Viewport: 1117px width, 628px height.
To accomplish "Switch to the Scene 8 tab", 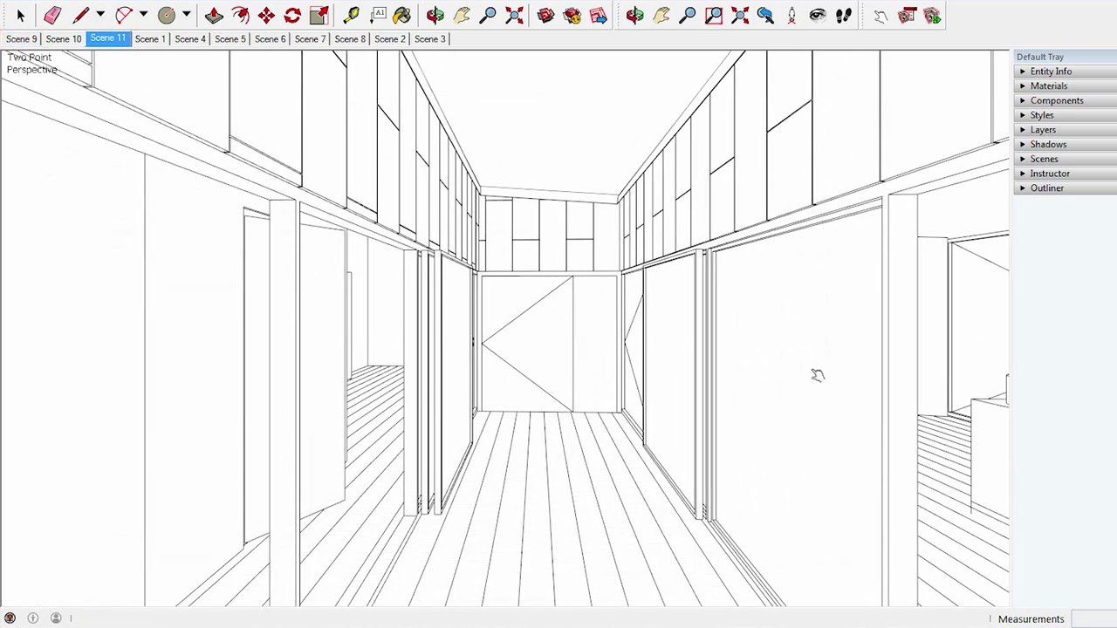I will (x=350, y=38).
